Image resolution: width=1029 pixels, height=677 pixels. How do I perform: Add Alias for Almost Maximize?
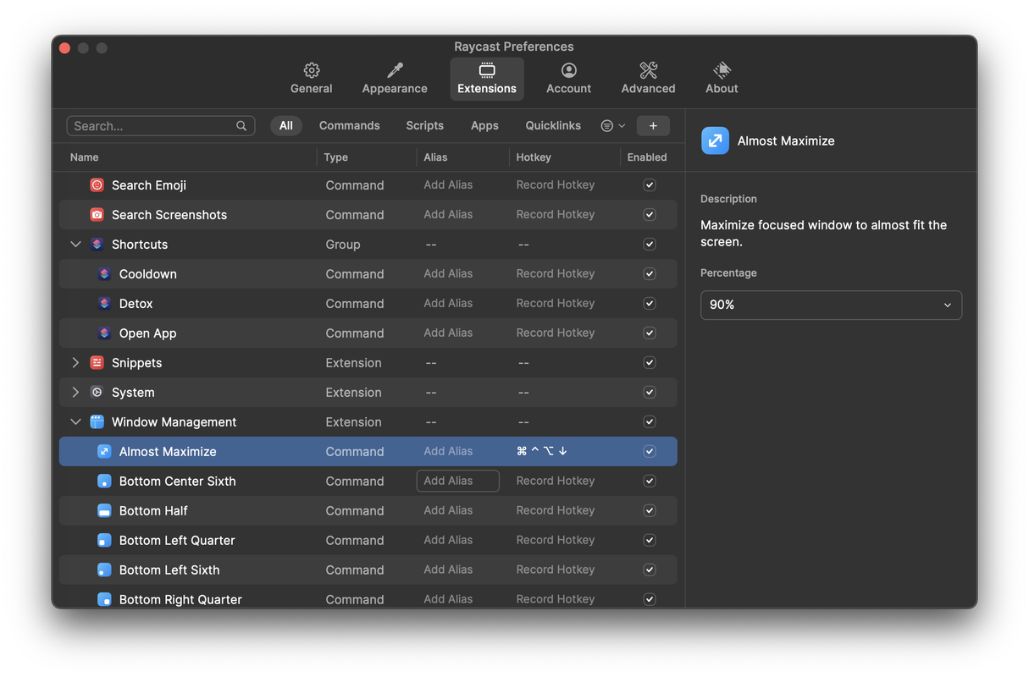pyautogui.click(x=448, y=451)
